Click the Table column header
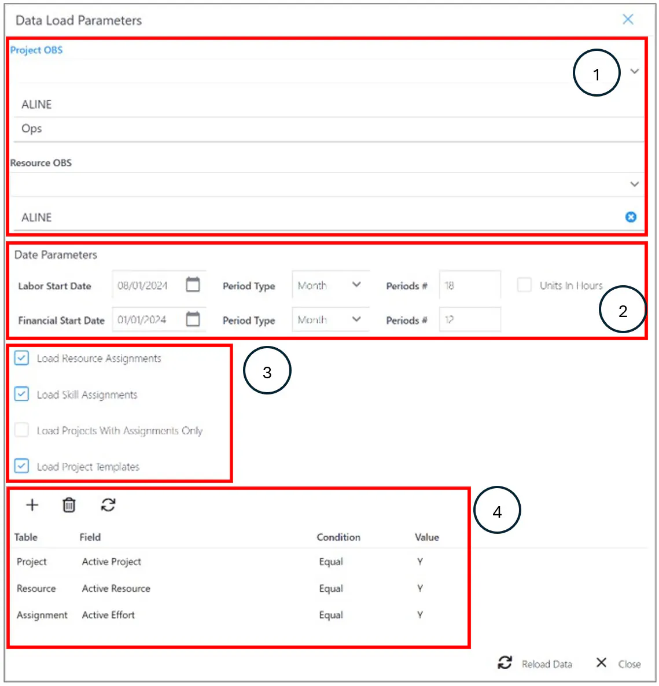The width and height of the screenshot is (659, 686). (26, 537)
